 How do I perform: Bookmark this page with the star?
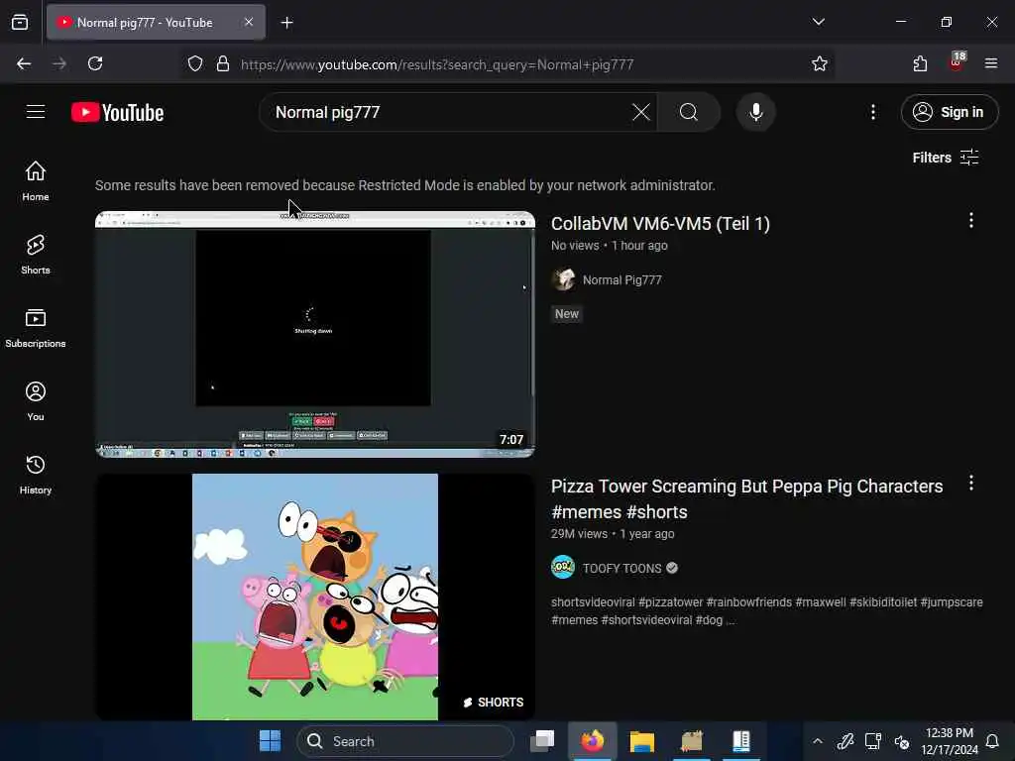pos(819,63)
